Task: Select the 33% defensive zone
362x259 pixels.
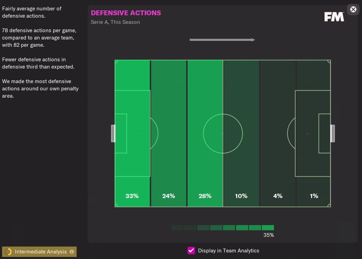Action: [132, 134]
